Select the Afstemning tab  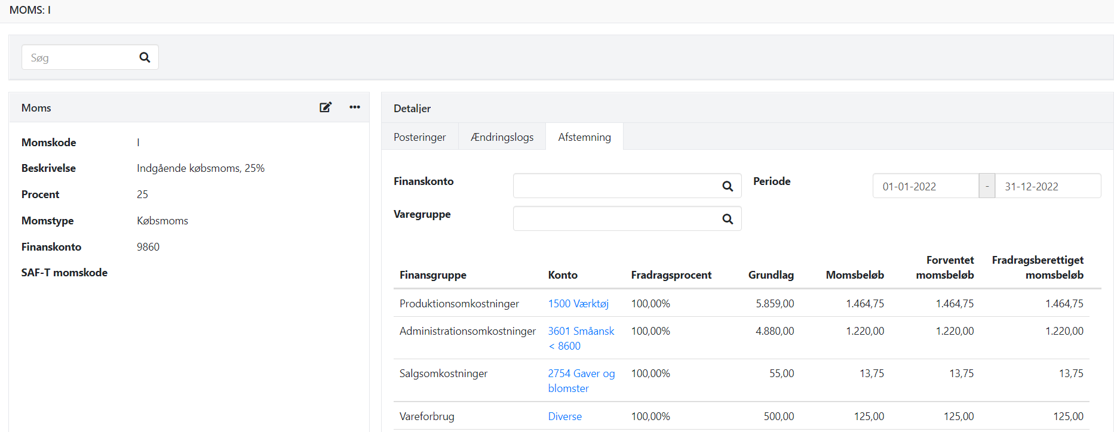(584, 137)
